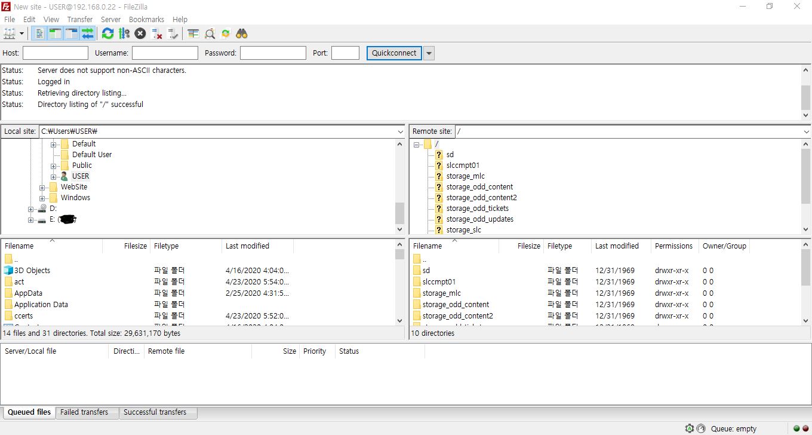This screenshot has width=812, height=435.
Task: Open the Remote site path dropdown
Action: tap(806, 131)
